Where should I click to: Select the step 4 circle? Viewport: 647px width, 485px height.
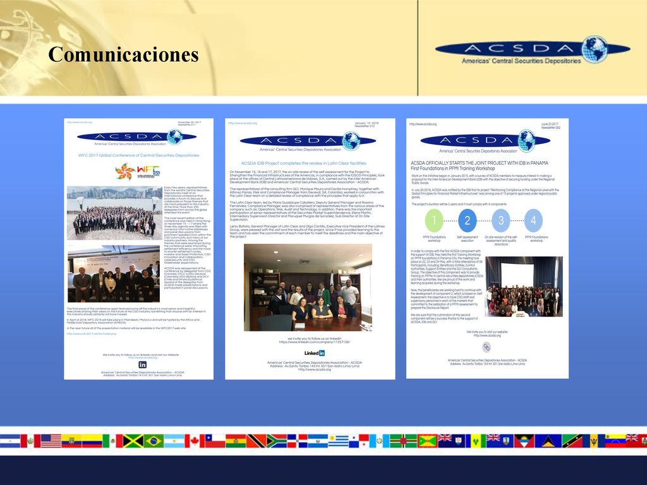pyautogui.click(x=533, y=220)
